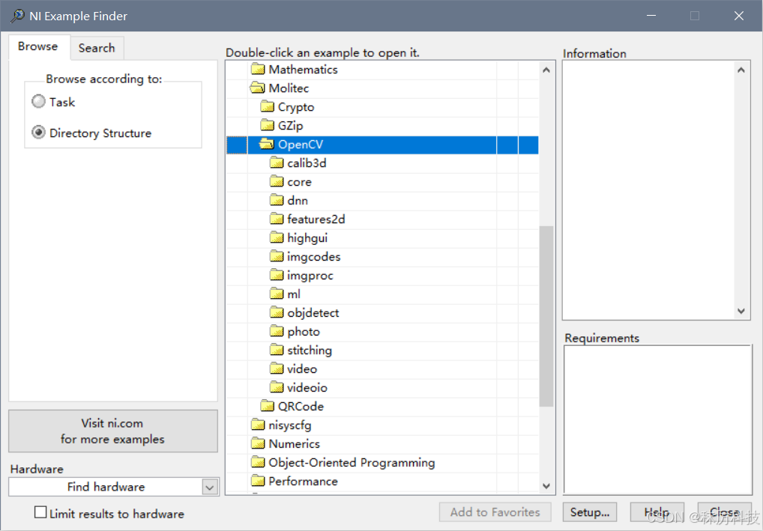Minimize the NI Example Finder window

pos(651,16)
